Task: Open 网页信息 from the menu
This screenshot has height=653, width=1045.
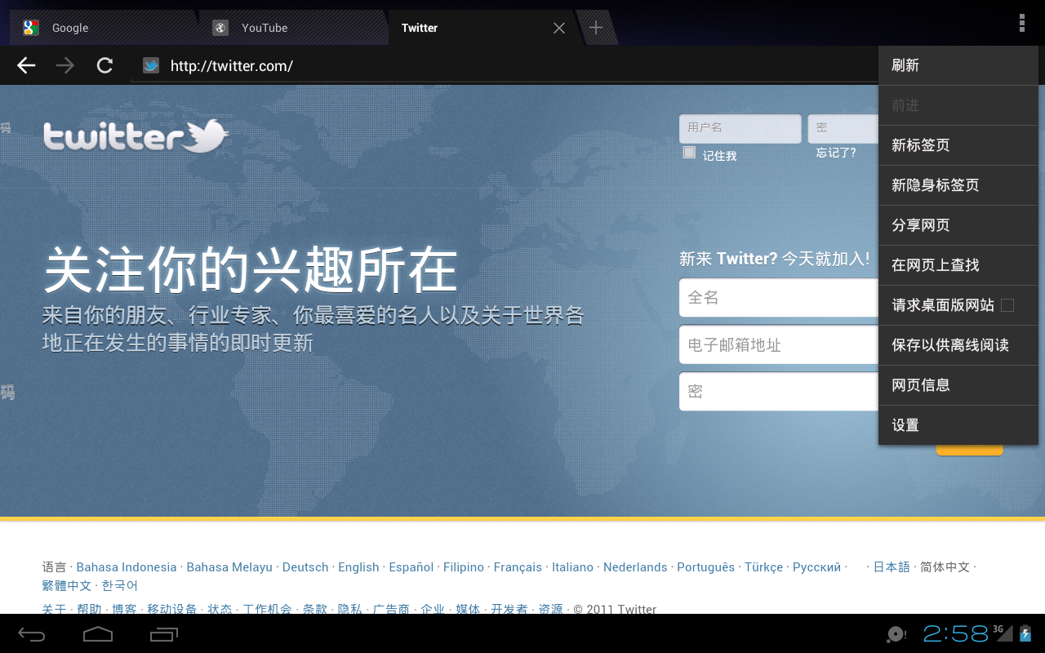Action: click(958, 385)
